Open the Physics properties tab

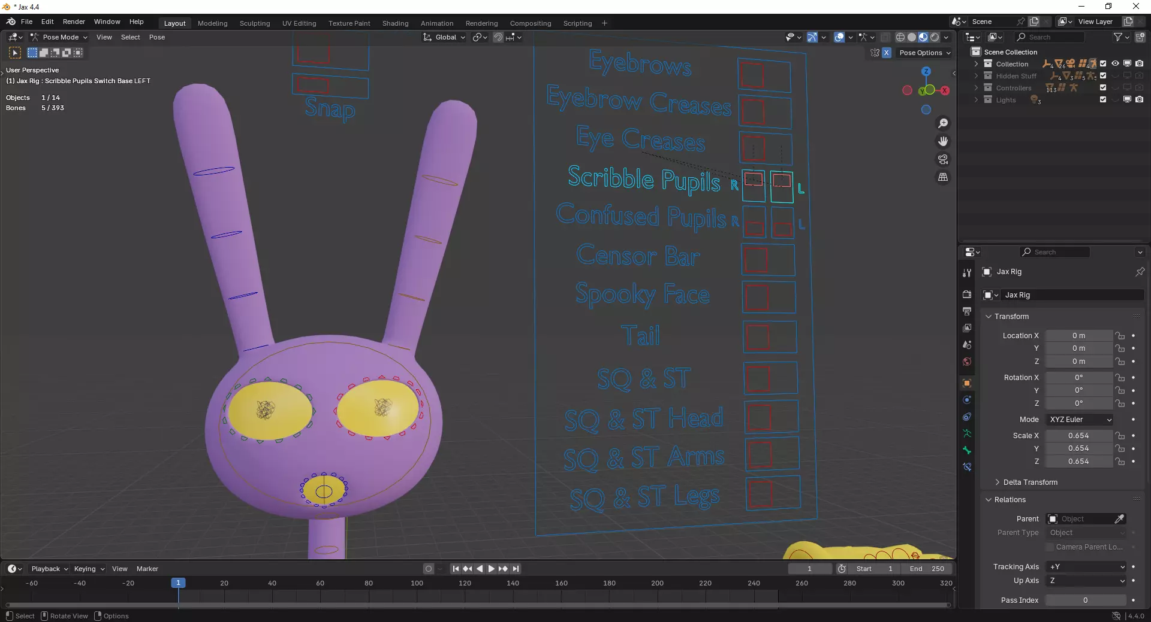pyautogui.click(x=966, y=400)
